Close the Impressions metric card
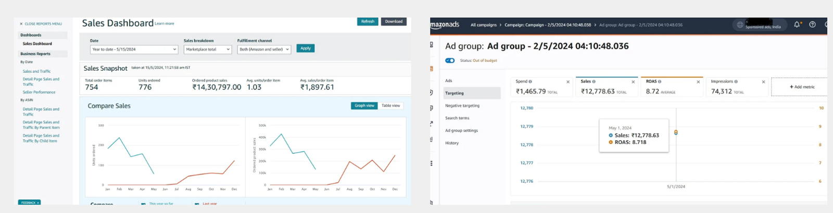This screenshot has height=213, width=833. 764,82
